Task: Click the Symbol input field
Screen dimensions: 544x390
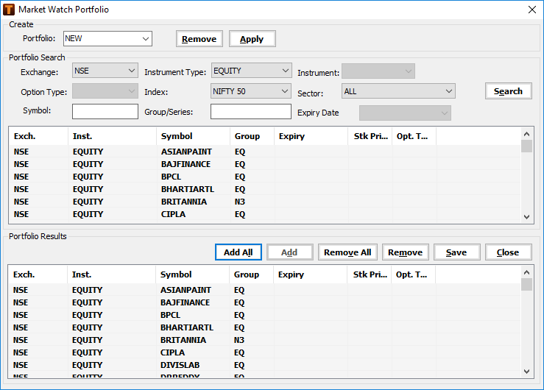Action: 105,111
